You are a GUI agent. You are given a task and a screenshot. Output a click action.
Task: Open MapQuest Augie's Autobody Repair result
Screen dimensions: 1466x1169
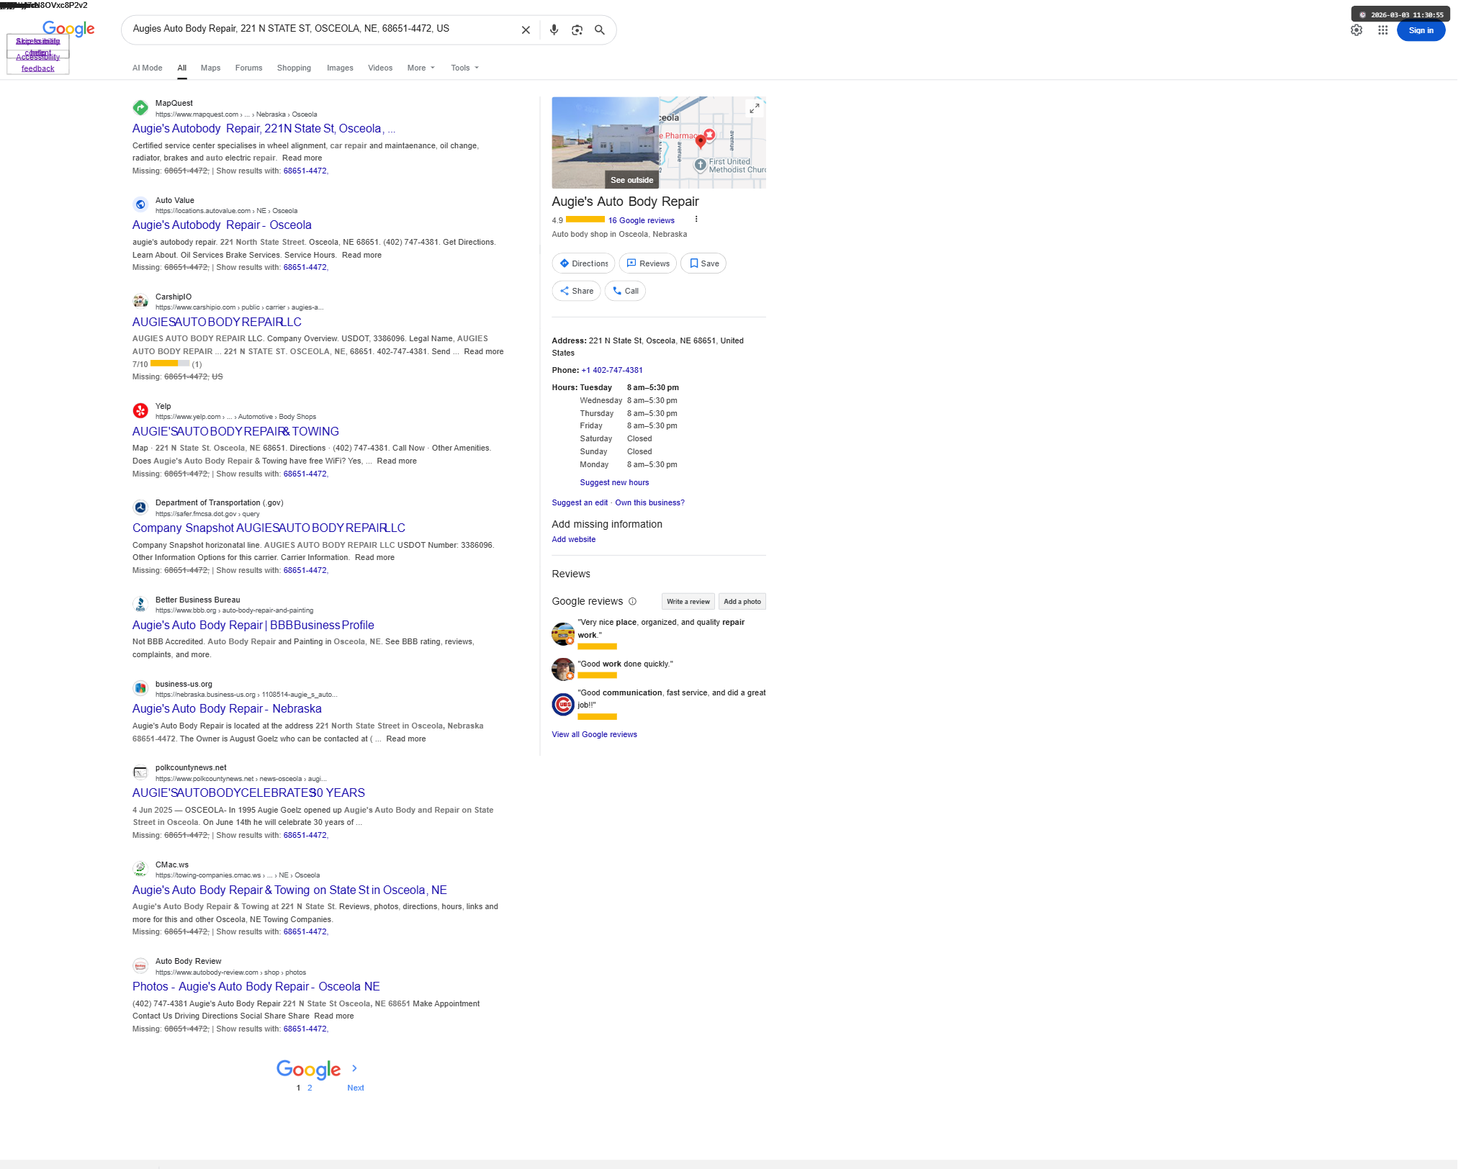pyautogui.click(x=264, y=129)
